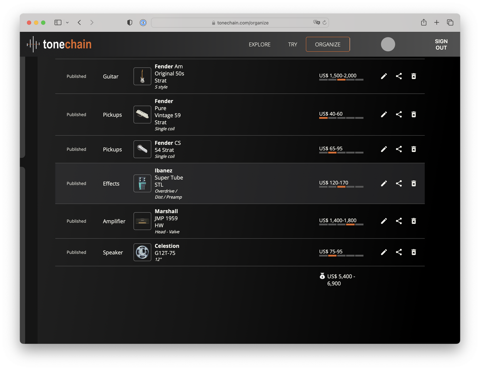Open the EXPLORE menu
The height and width of the screenshot is (370, 480).
259,44
